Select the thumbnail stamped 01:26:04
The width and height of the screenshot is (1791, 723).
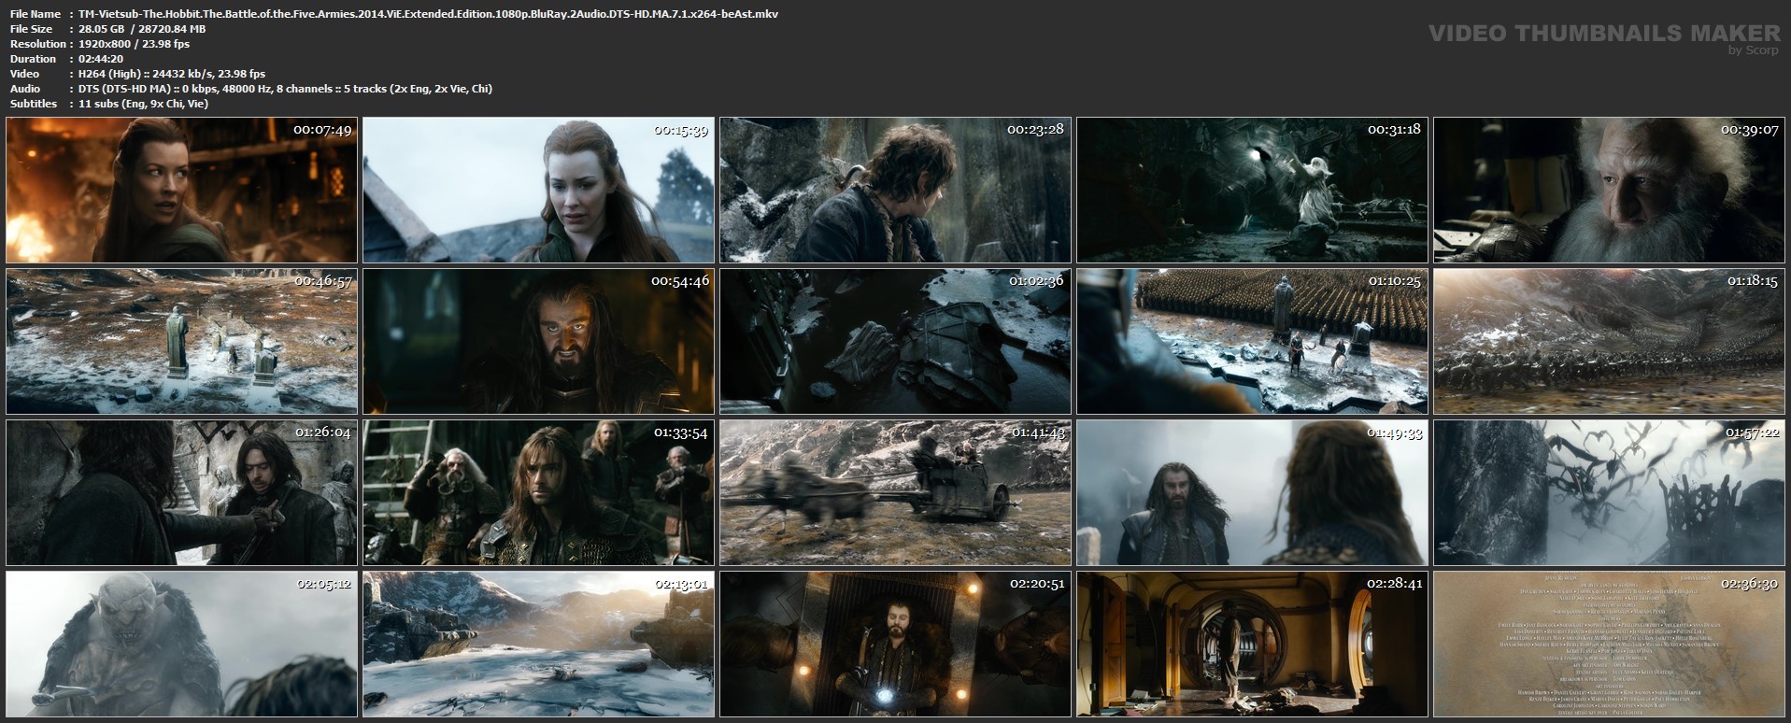[x=181, y=492]
